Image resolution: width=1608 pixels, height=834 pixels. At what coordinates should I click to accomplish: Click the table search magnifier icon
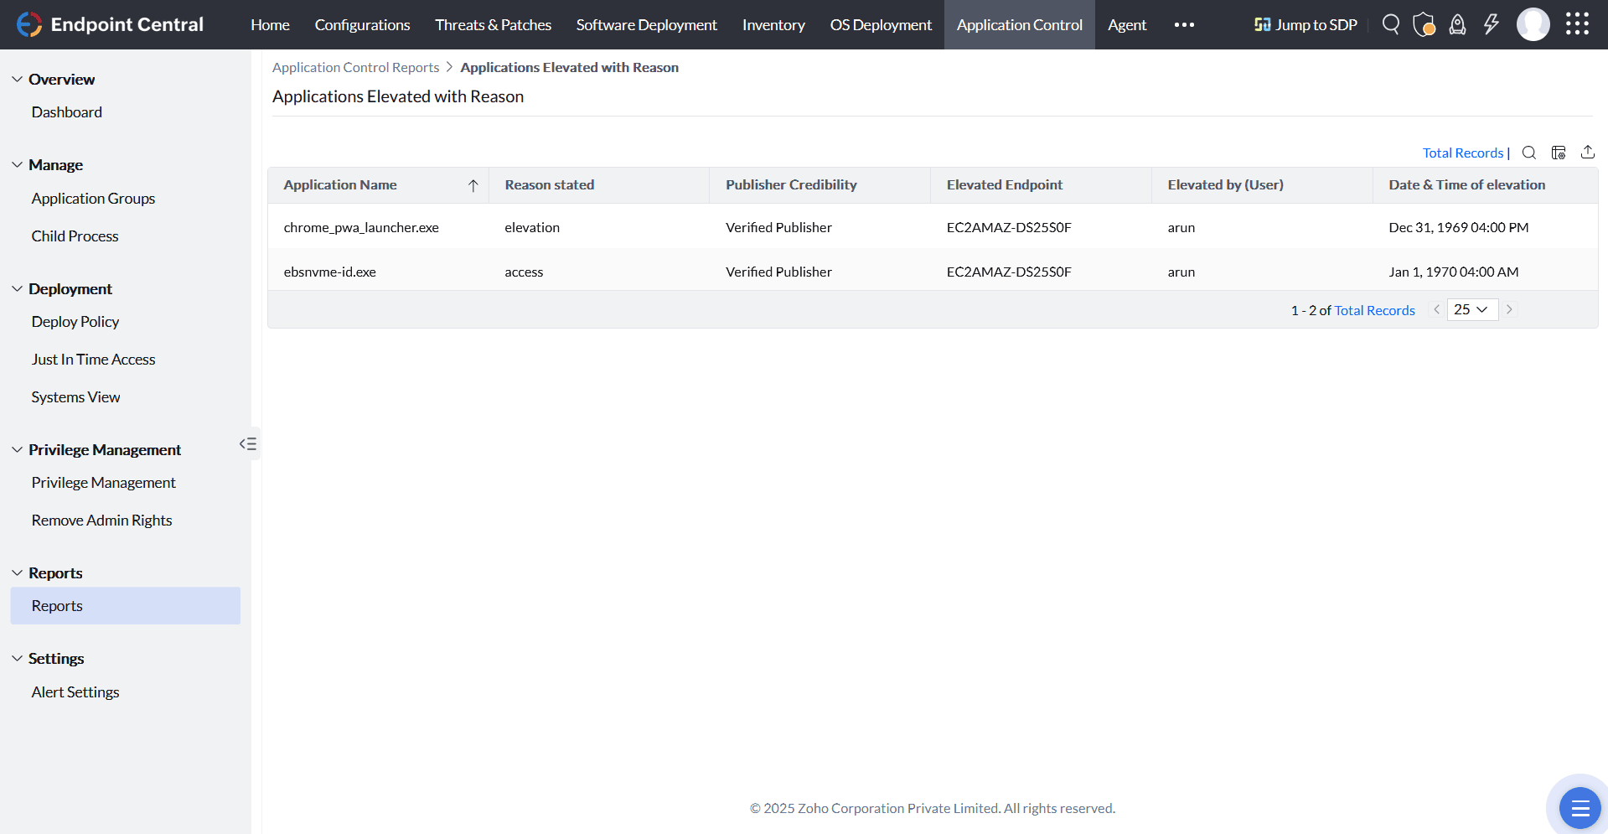tap(1528, 153)
